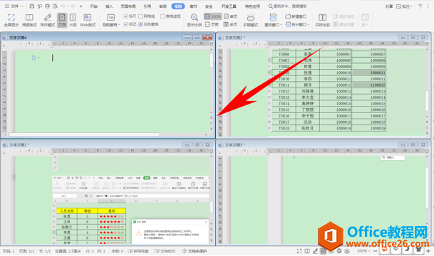Open the zoom ratio dialog (显示比例)
This screenshot has height=256, width=434.
tap(194, 20)
